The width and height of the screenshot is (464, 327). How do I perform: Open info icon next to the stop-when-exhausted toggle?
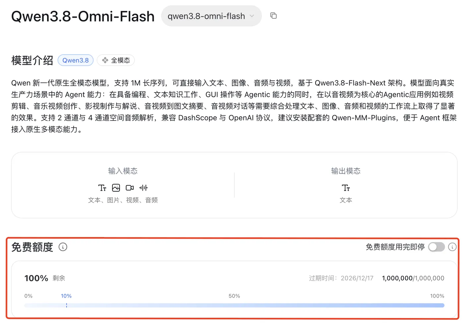click(x=452, y=247)
